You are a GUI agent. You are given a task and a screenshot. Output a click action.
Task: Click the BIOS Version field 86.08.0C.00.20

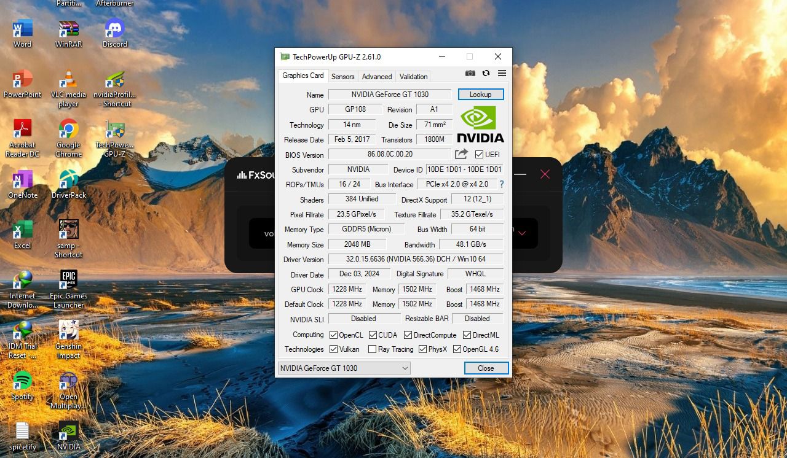tap(390, 154)
